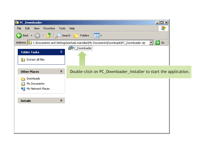Select the PC_Downloader installer icon
This screenshot has height=152, width=203.
[70, 48]
